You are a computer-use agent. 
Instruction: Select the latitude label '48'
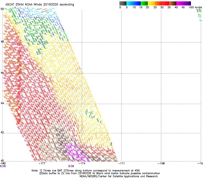pyautogui.click(x=2, y=42)
